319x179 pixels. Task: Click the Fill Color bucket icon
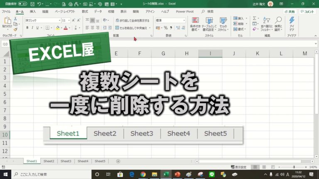[58, 28]
